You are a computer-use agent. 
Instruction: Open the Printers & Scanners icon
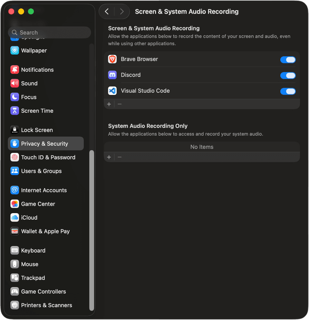pyautogui.click(x=15, y=305)
